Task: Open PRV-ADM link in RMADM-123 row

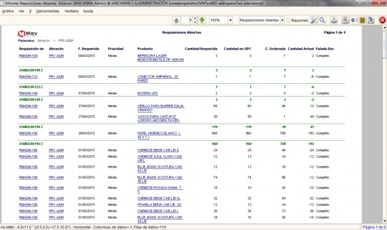Action: coord(56,77)
